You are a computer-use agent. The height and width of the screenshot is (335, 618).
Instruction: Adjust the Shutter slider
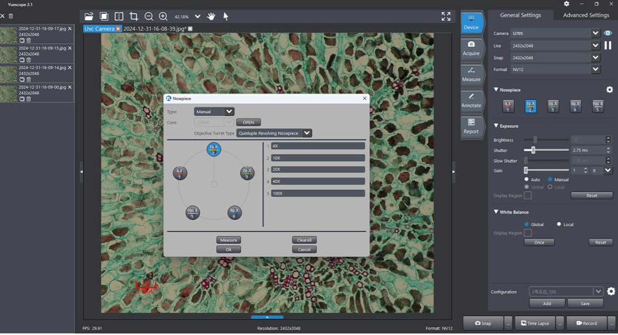[534, 150]
